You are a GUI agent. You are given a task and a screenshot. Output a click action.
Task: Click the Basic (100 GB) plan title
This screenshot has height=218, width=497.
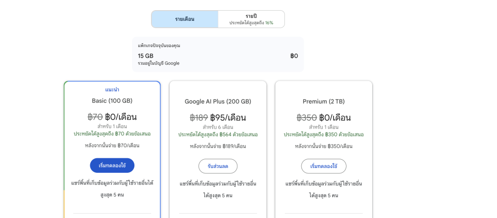(x=112, y=101)
